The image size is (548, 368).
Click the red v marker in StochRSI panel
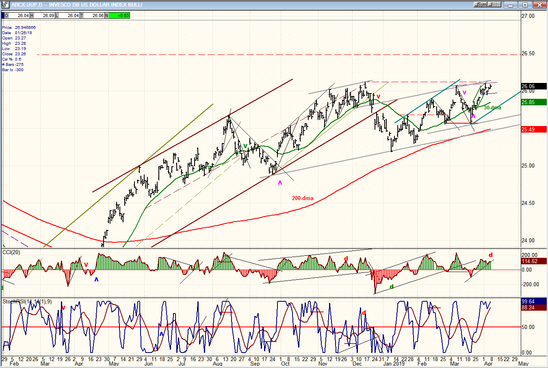(63, 308)
